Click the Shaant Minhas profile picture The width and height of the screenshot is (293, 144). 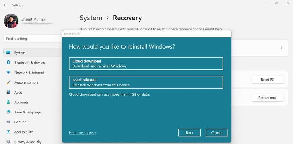(x=11, y=21)
